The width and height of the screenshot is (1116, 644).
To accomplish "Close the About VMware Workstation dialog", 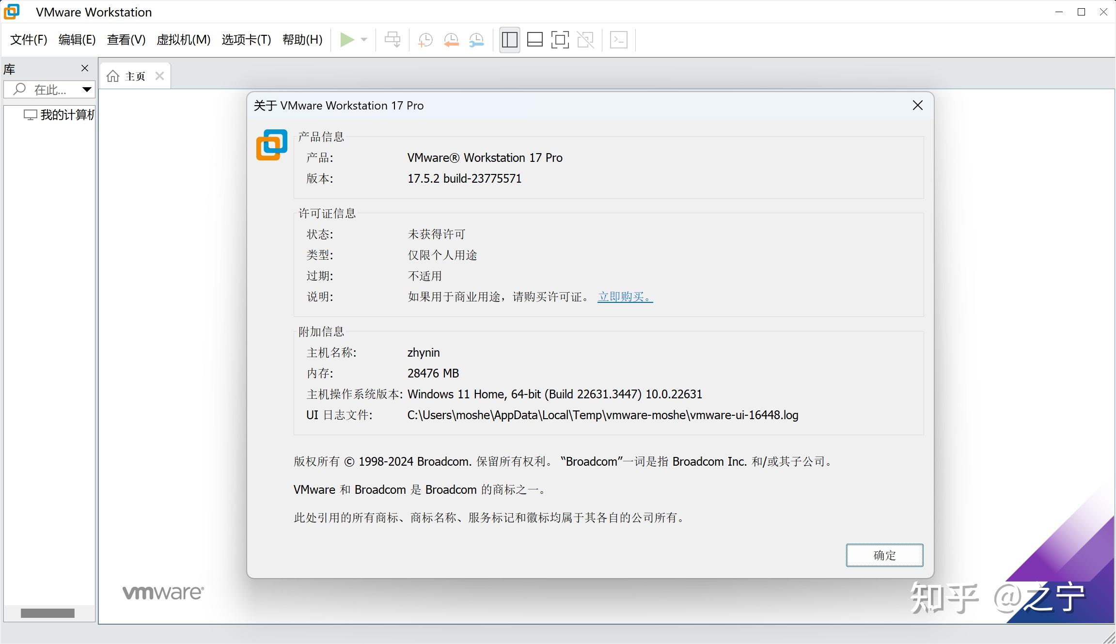I will tap(917, 105).
